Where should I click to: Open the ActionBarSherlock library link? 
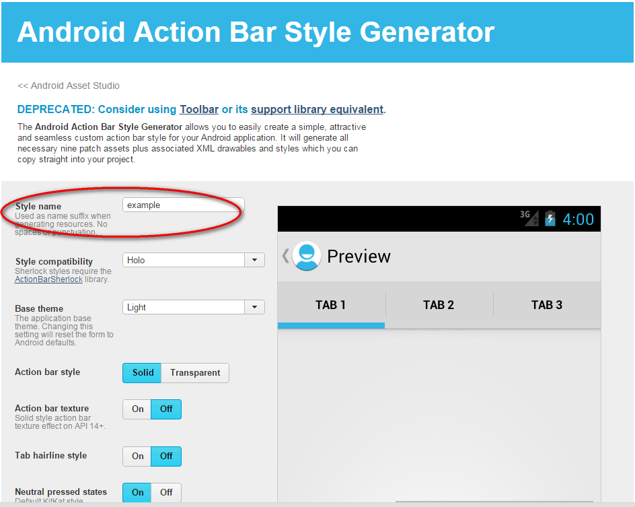pos(48,279)
